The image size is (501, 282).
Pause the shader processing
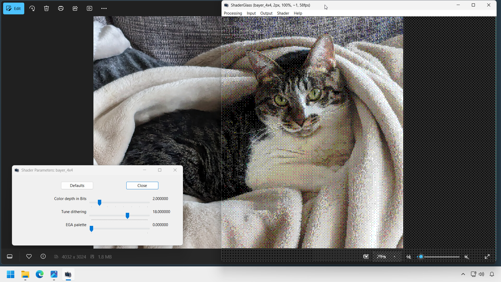381,257
